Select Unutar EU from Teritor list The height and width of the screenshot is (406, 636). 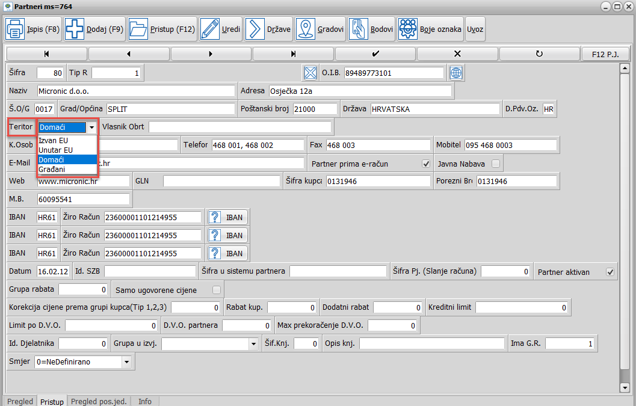55,149
